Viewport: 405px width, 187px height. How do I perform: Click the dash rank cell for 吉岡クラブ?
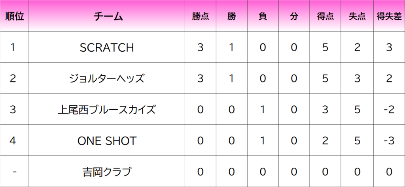click(x=15, y=171)
